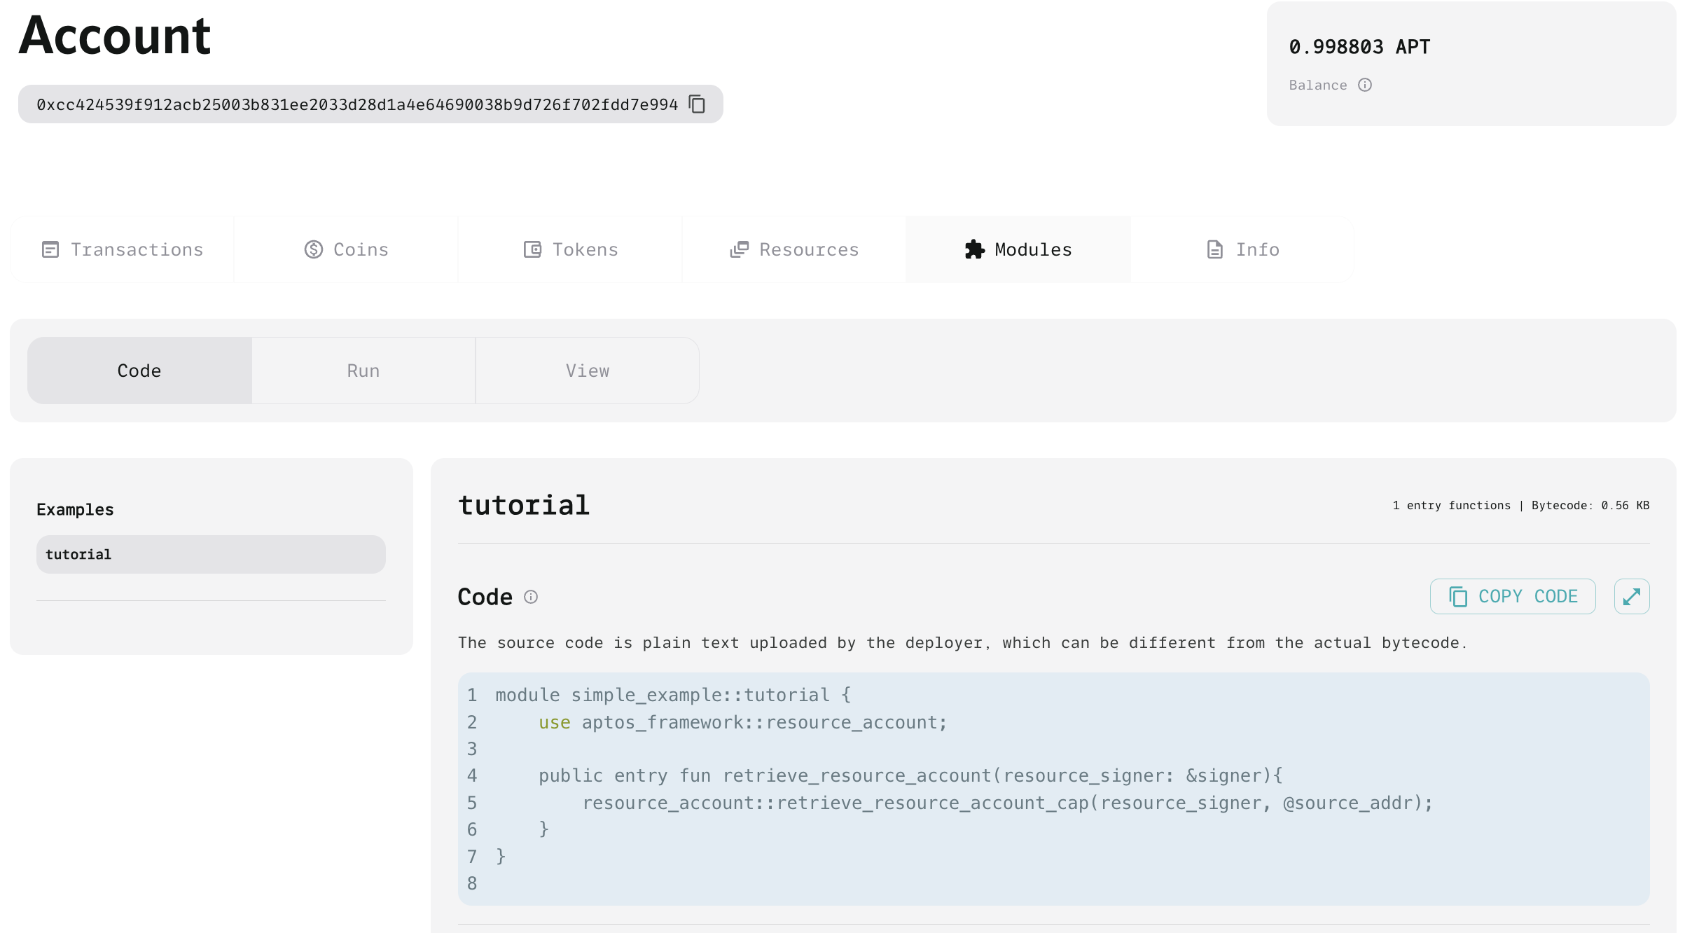Select the Code sub-tab
This screenshot has height=933, width=1692.
[x=139, y=371]
